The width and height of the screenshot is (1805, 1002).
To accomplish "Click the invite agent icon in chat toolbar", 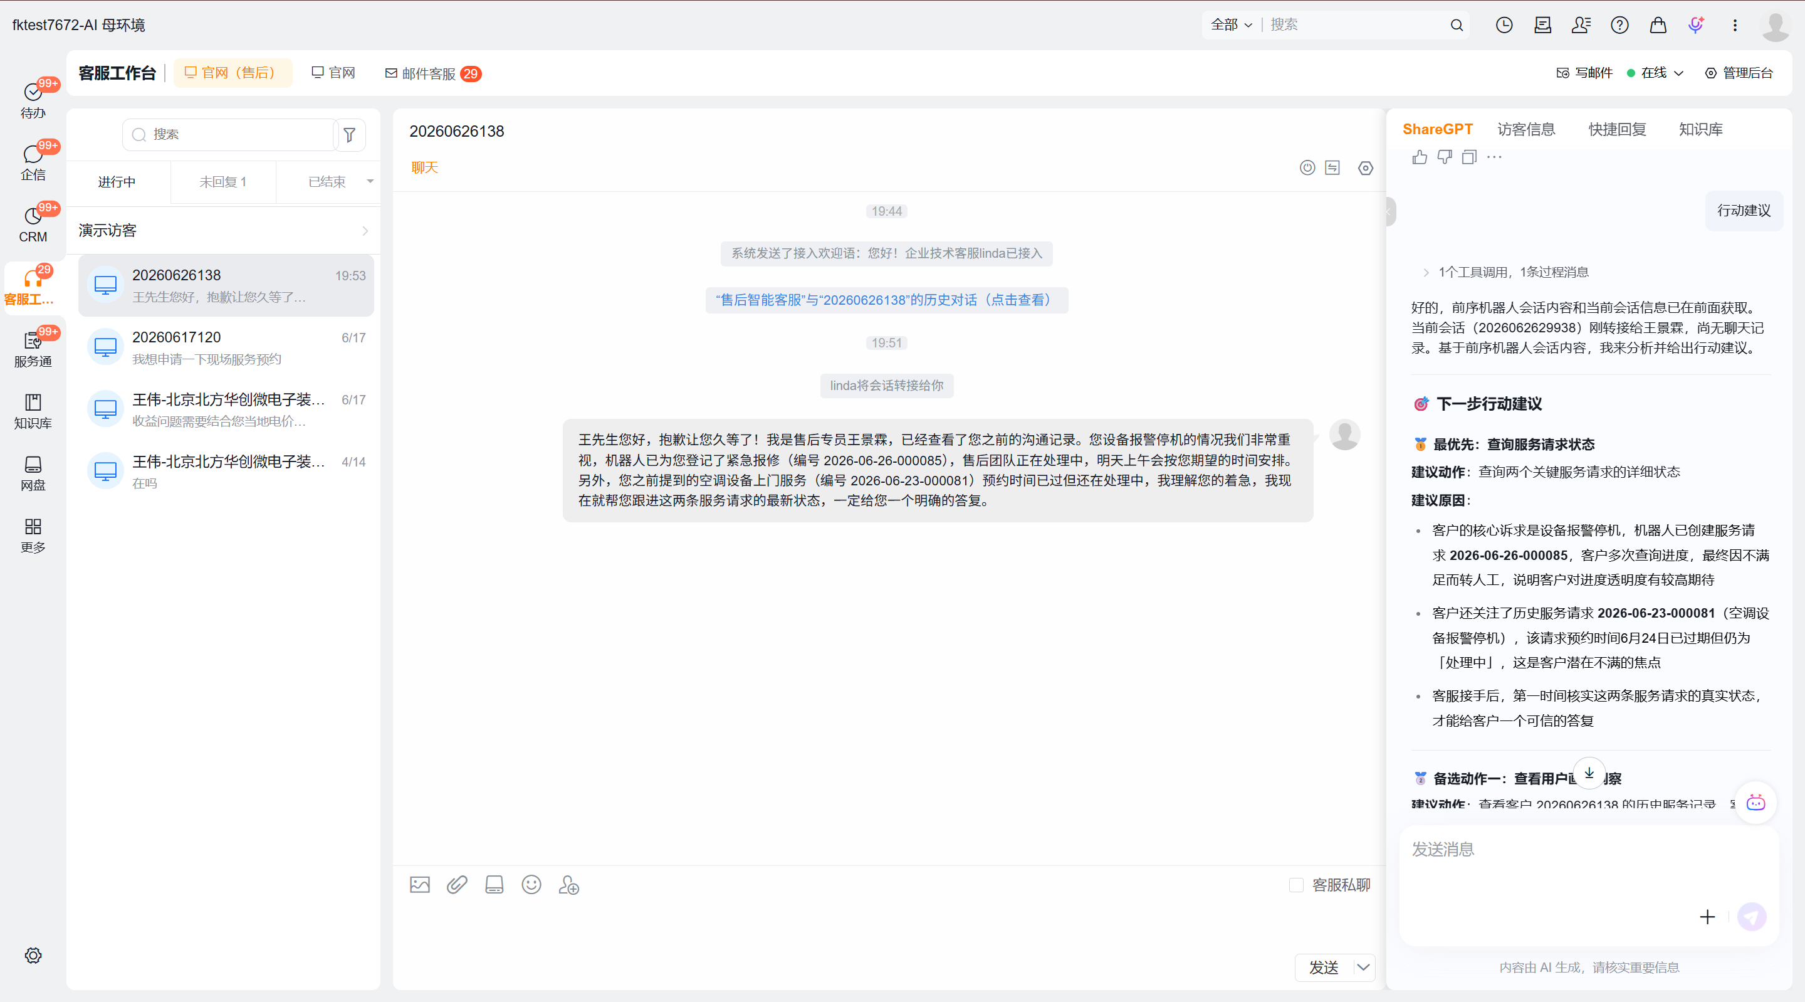I will point(568,885).
